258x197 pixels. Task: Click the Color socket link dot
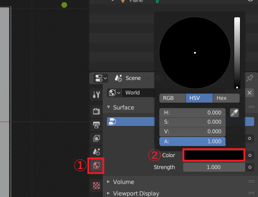coord(250,155)
